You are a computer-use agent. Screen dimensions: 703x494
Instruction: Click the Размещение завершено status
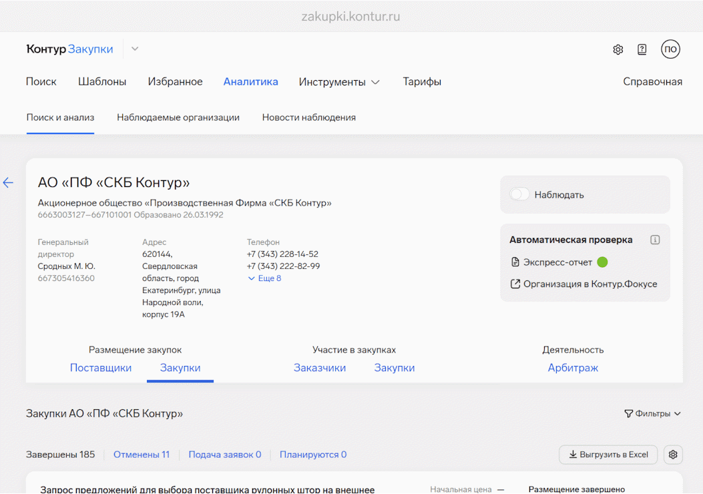[x=577, y=489]
